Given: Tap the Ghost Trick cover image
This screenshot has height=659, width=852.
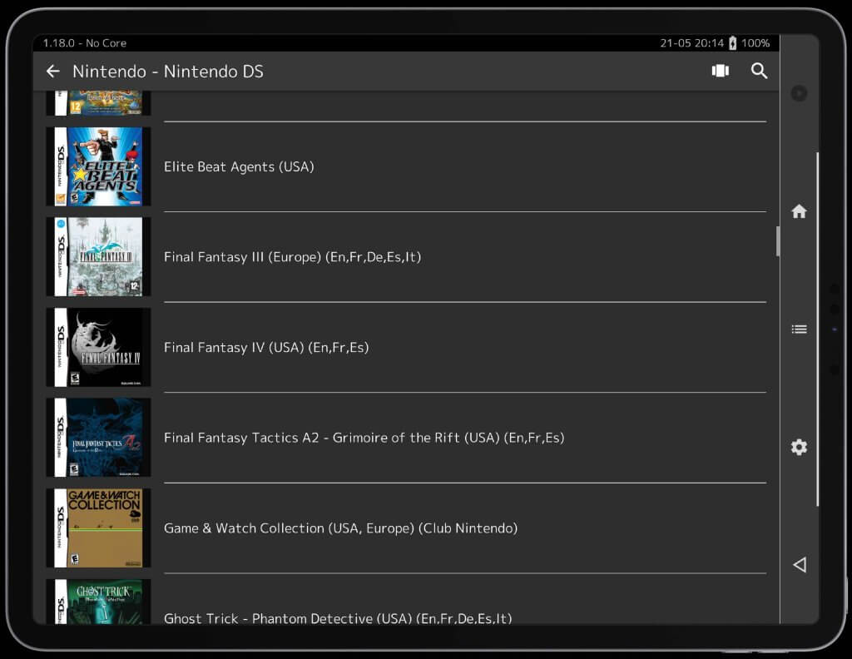Looking at the screenshot, I should coord(97,601).
